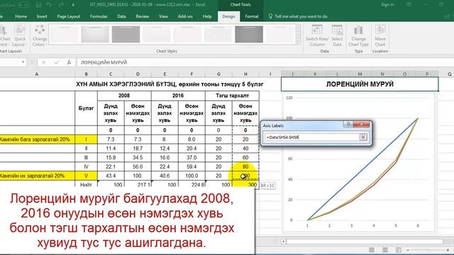Click zoom slider in status bar

(428, 250)
